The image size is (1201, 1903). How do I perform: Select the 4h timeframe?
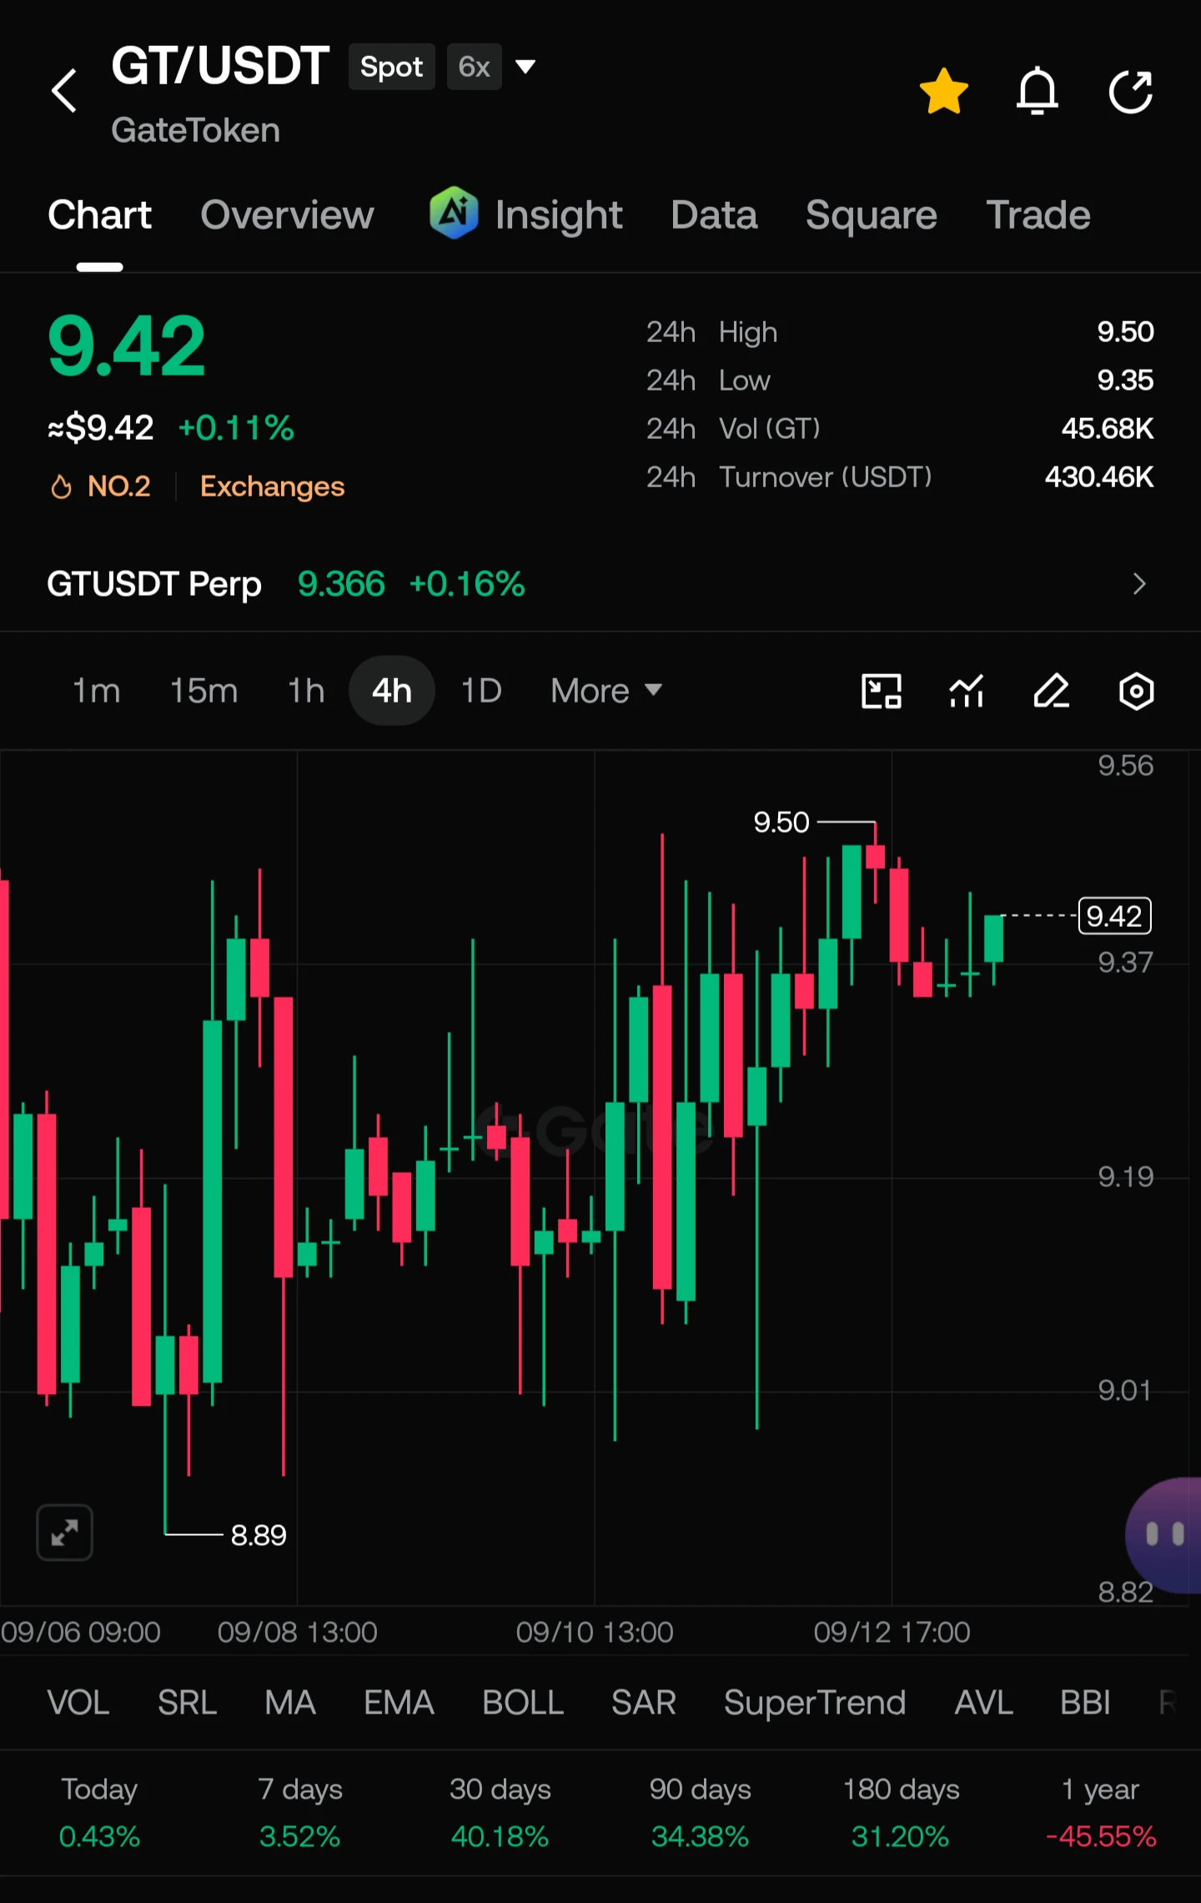tap(392, 691)
